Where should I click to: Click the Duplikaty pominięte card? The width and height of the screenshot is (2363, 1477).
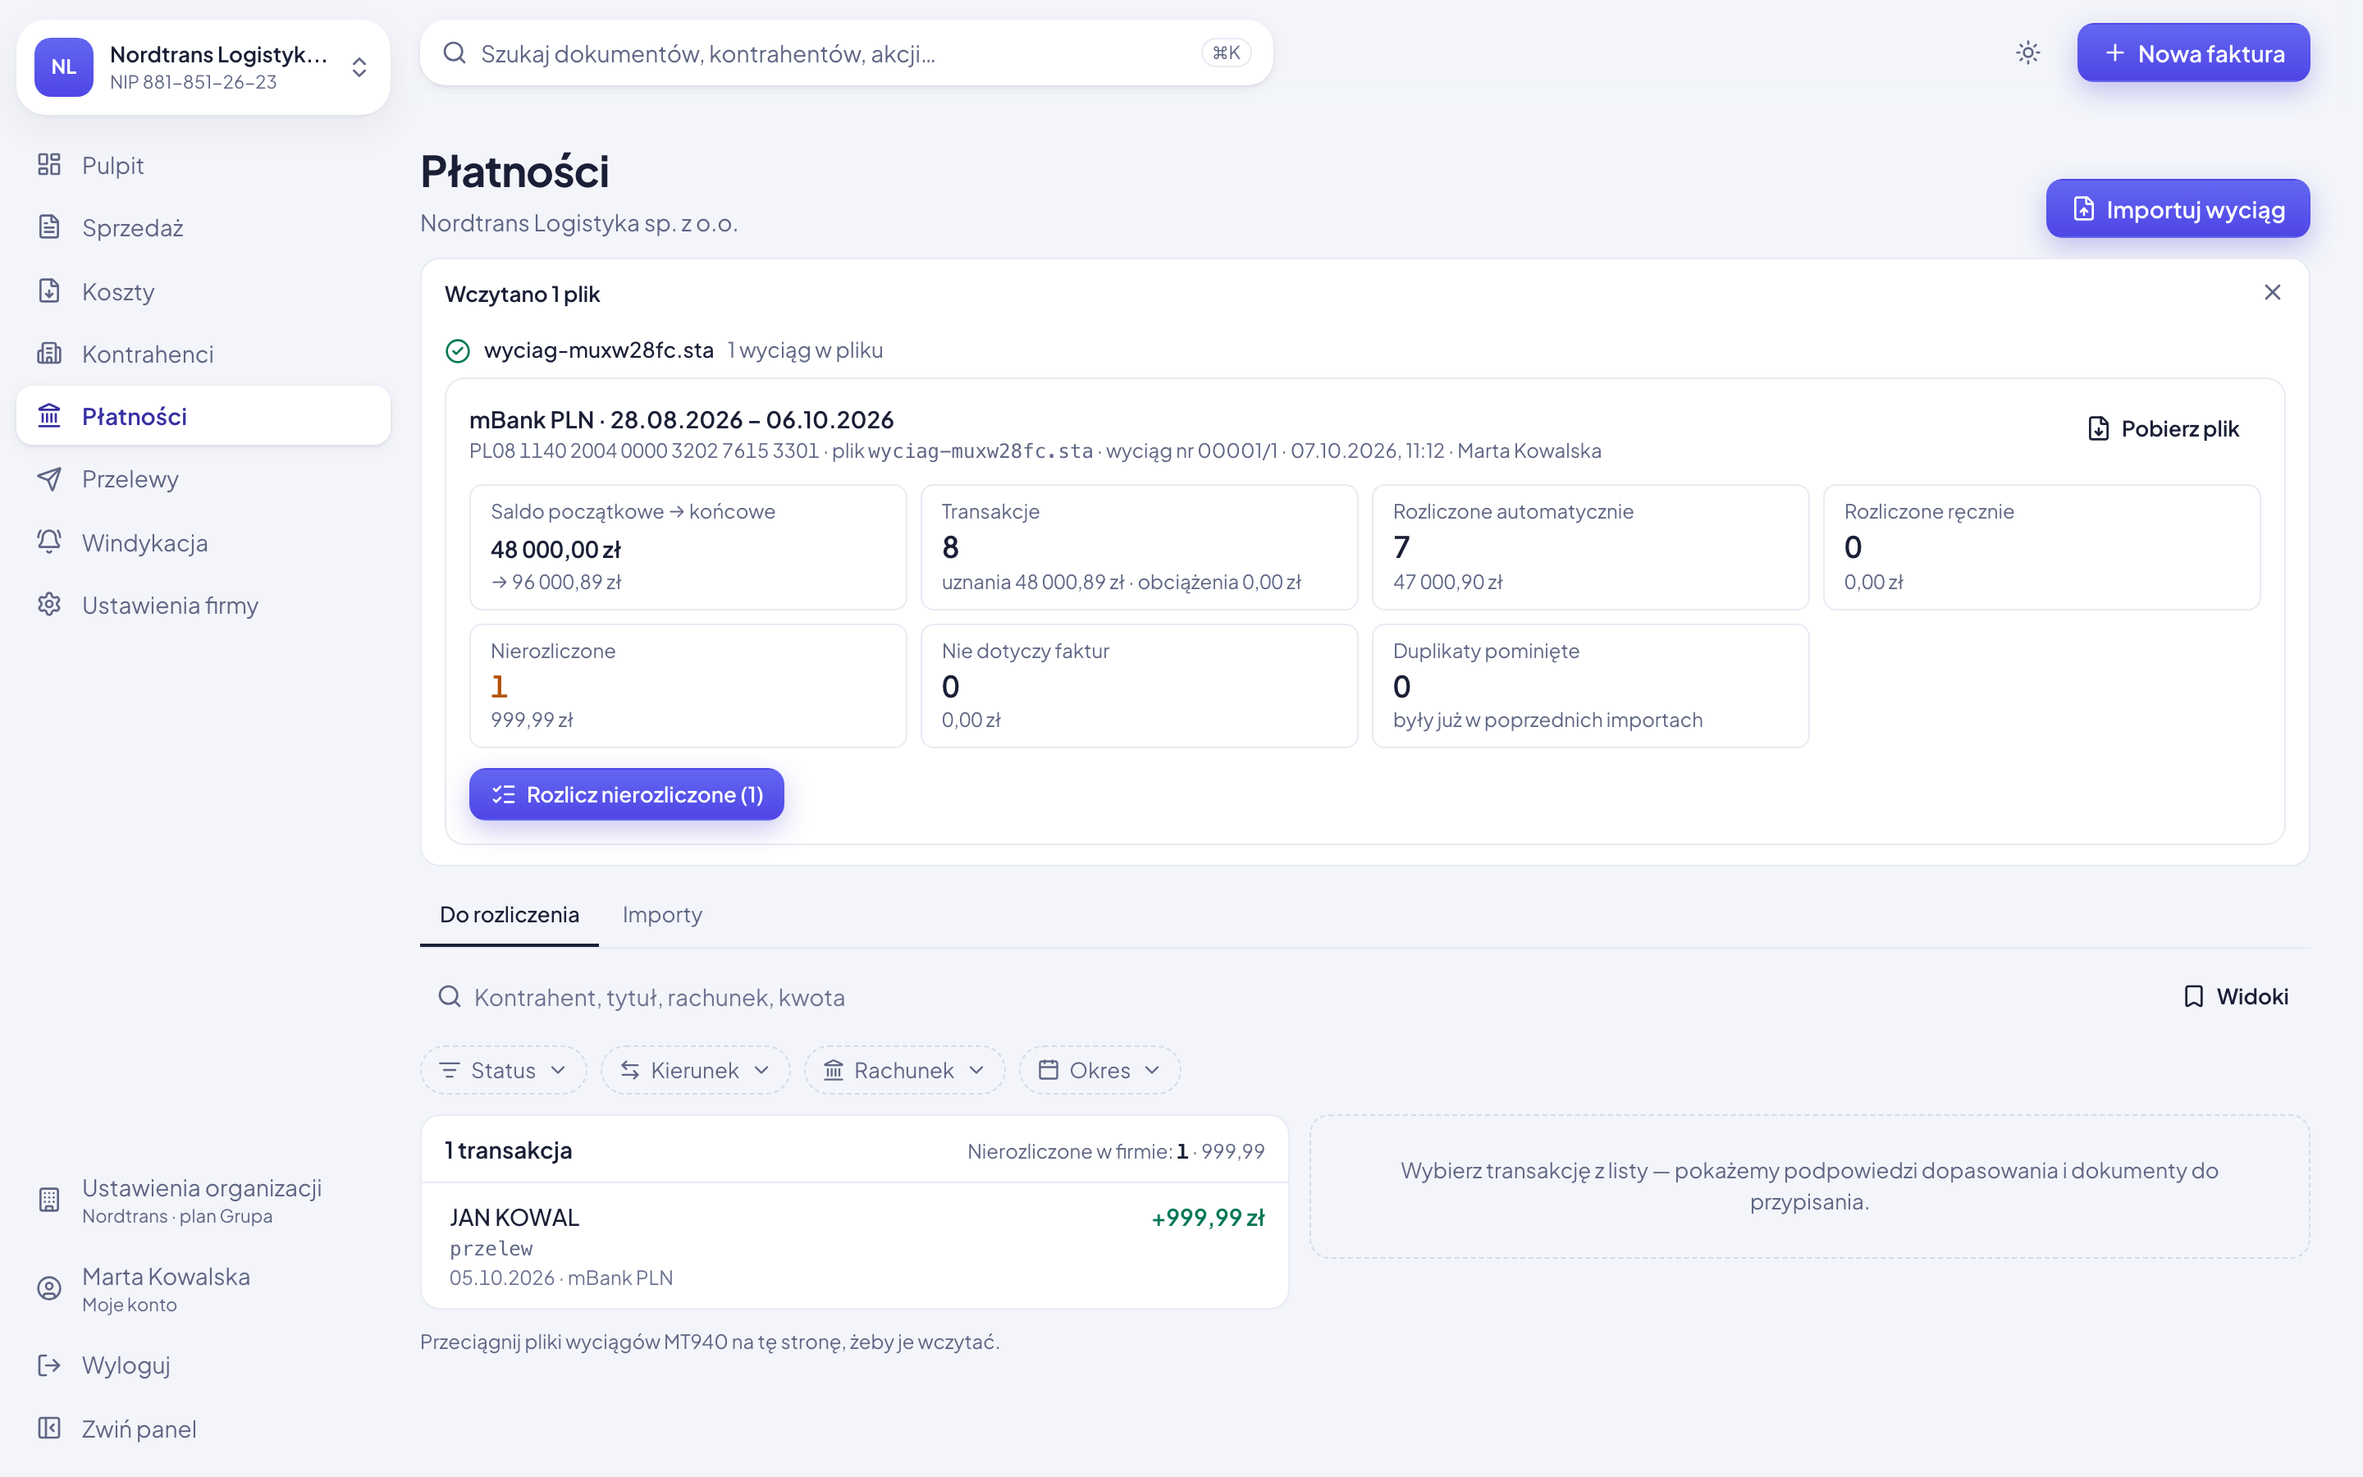[1589, 686]
